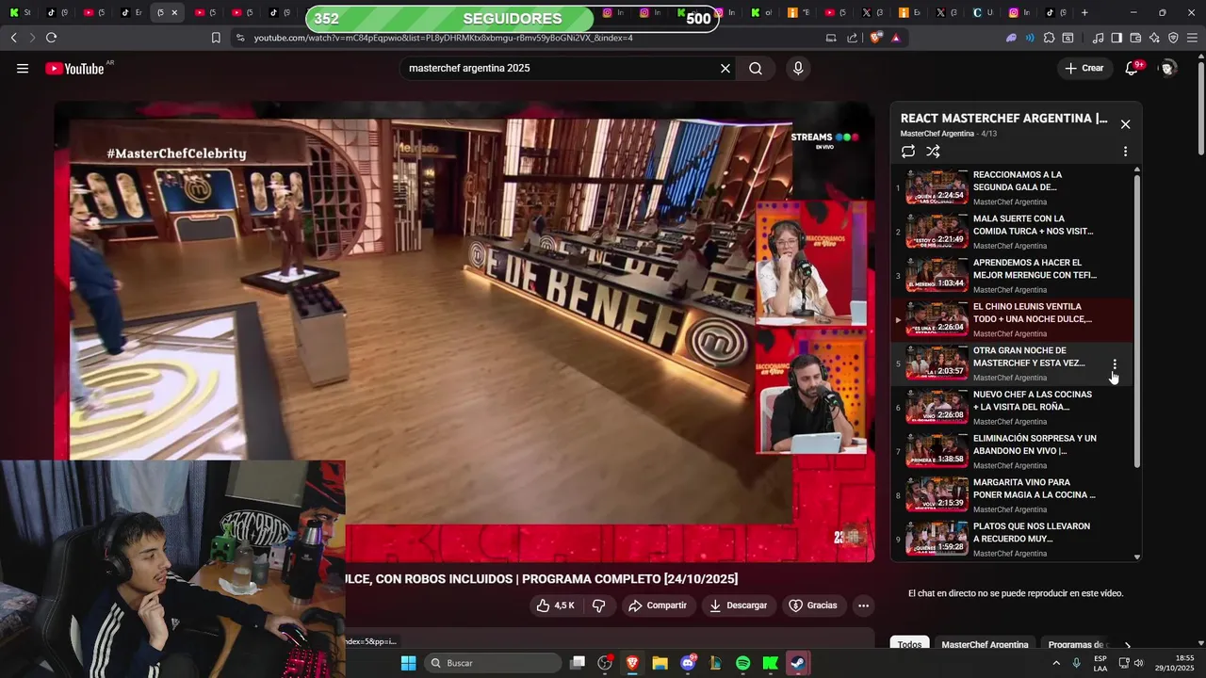The height and width of the screenshot is (678, 1206).
Task: Open the account avatar menu
Action: pyautogui.click(x=1168, y=69)
